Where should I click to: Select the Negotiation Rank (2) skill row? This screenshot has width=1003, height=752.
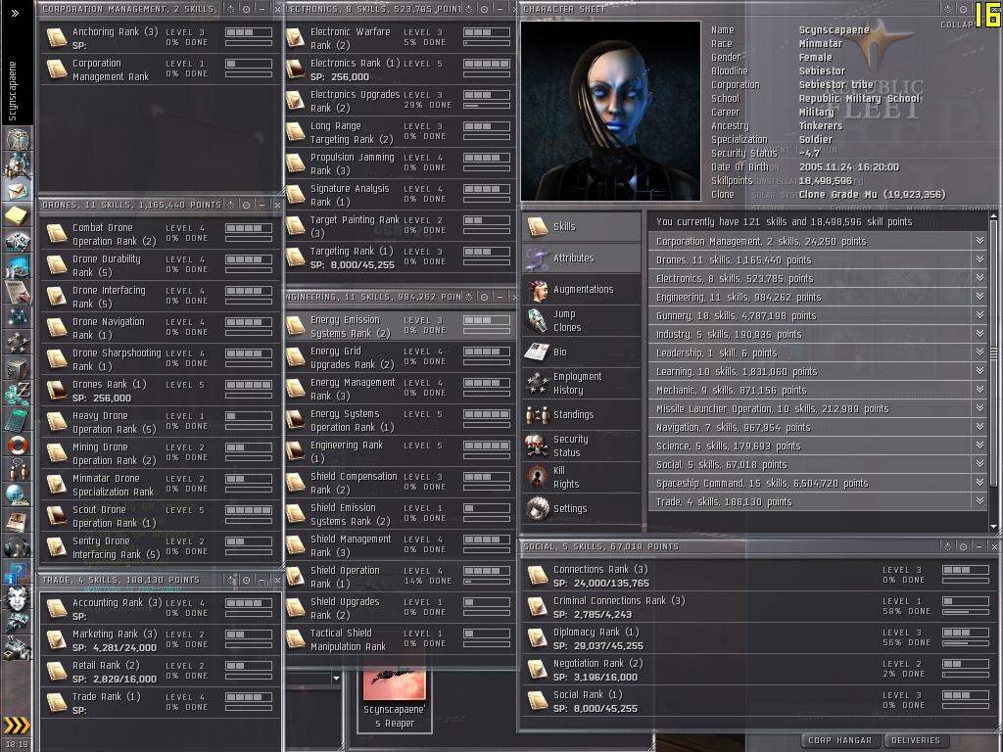coord(759,670)
